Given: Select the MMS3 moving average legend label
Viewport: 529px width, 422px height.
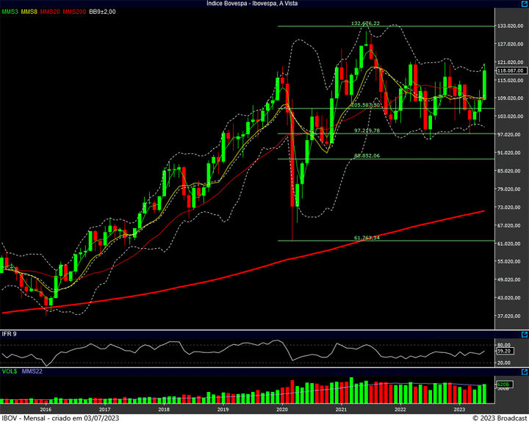Looking at the screenshot, I should 10,12.
